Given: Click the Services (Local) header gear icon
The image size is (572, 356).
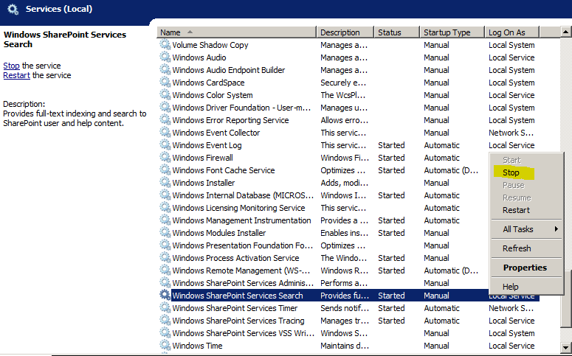Looking at the screenshot, I should click(13, 9).
